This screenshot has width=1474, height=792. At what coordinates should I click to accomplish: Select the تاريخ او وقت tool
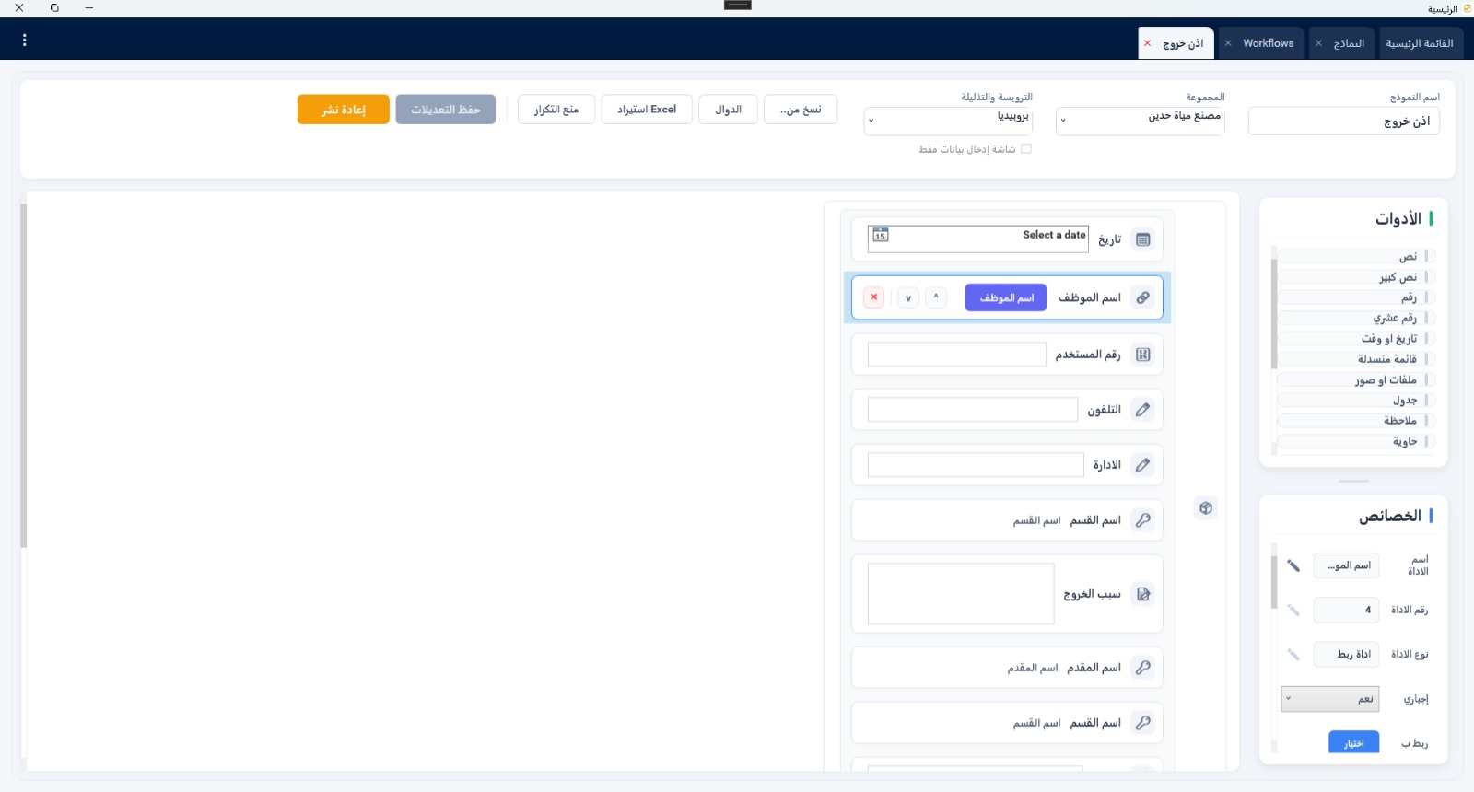pyautogui.click(x=1356, y=339)
